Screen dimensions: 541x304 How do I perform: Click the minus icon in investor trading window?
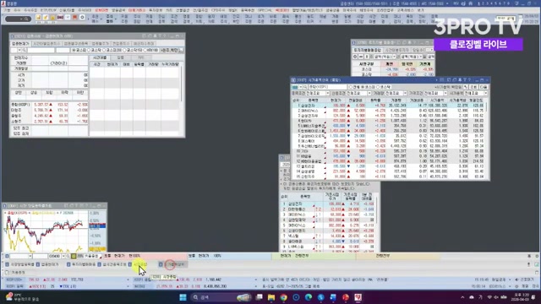(x=361, y=57)
